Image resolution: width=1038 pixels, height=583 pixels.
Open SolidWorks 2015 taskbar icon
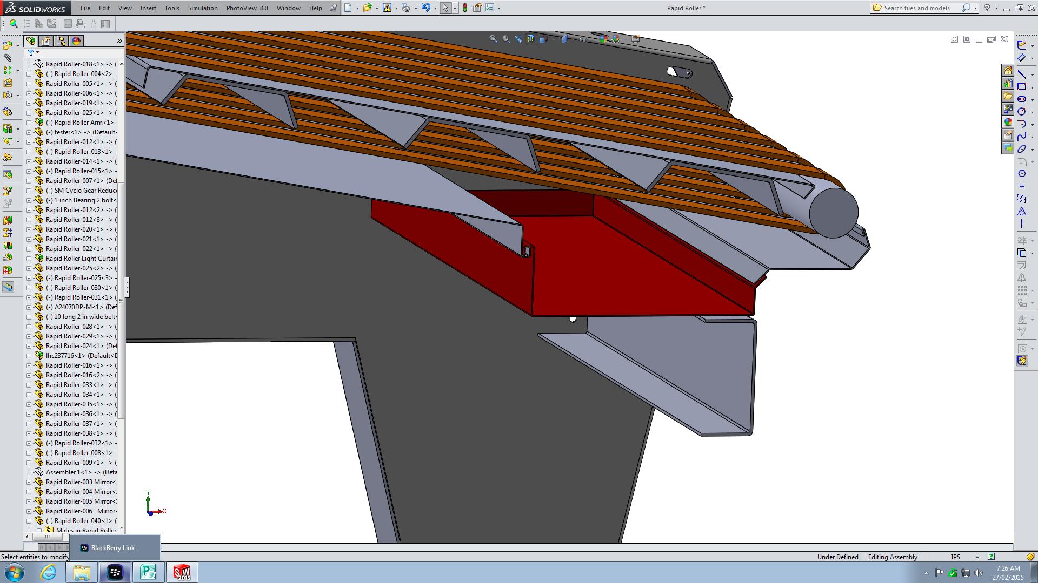click(x=182, y=572)
